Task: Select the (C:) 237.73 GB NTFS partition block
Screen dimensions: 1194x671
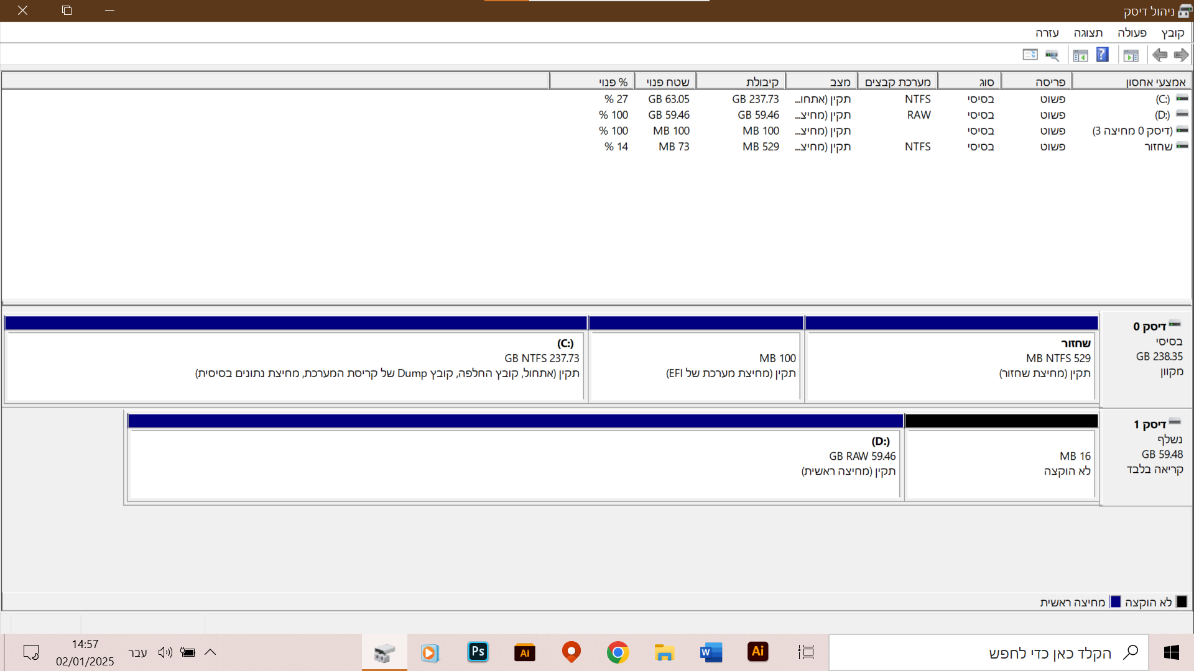Action: [x=295, y=359]
